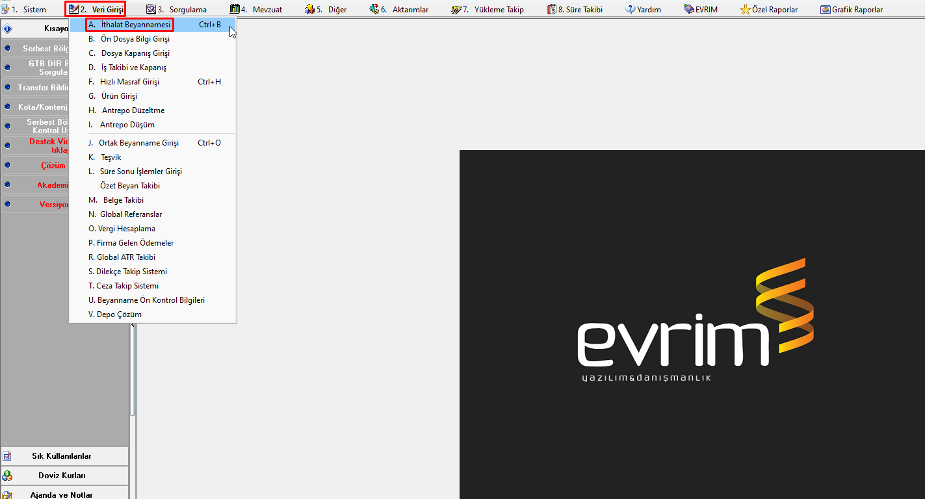Open R. Global ATR Takibi
The image size is (925, 499).
153,257
